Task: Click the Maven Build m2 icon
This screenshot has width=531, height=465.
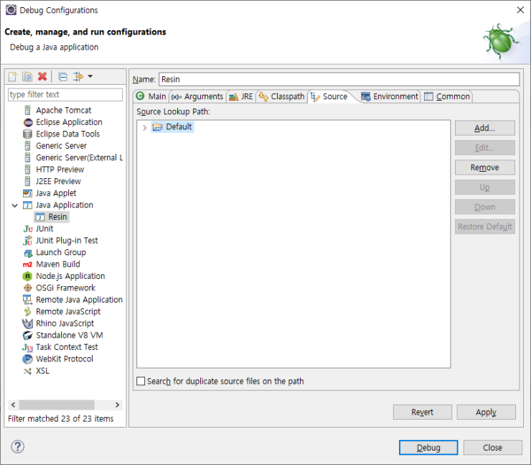Action: [28, 264]
